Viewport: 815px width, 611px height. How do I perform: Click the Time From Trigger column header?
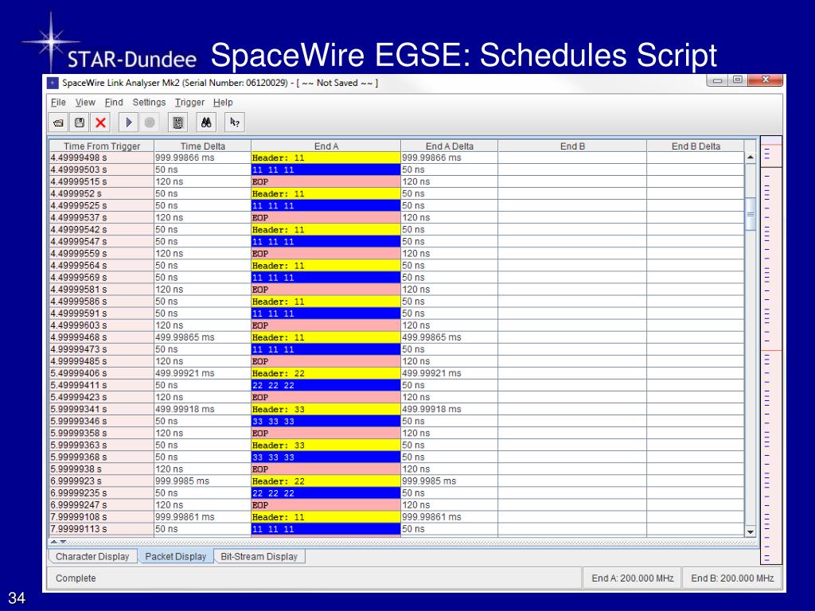click(x=102, y=146)
